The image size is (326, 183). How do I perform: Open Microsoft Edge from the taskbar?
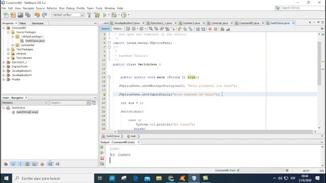pos(135,178)
